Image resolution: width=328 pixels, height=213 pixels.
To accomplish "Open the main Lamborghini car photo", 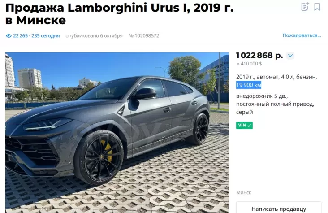I will point(117,133).
